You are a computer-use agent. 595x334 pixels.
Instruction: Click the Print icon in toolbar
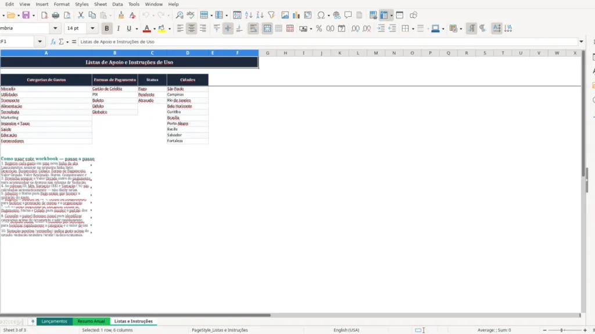[55, 15]
